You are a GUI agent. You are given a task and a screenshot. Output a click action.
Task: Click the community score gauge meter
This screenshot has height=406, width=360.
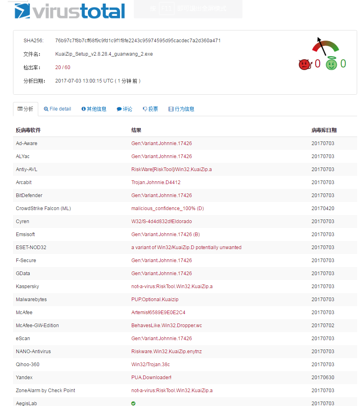325,47
